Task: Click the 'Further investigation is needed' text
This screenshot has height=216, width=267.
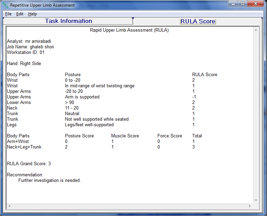Action: 49,181
